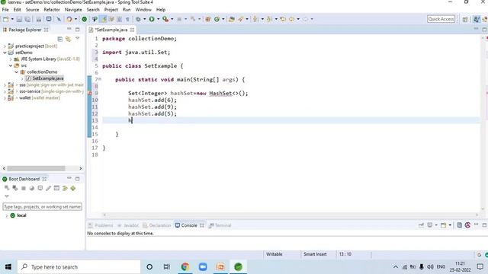Click the green Run button in toolbar
The image size is (488, 274).
pyautogui.click(x=152, y=19)
